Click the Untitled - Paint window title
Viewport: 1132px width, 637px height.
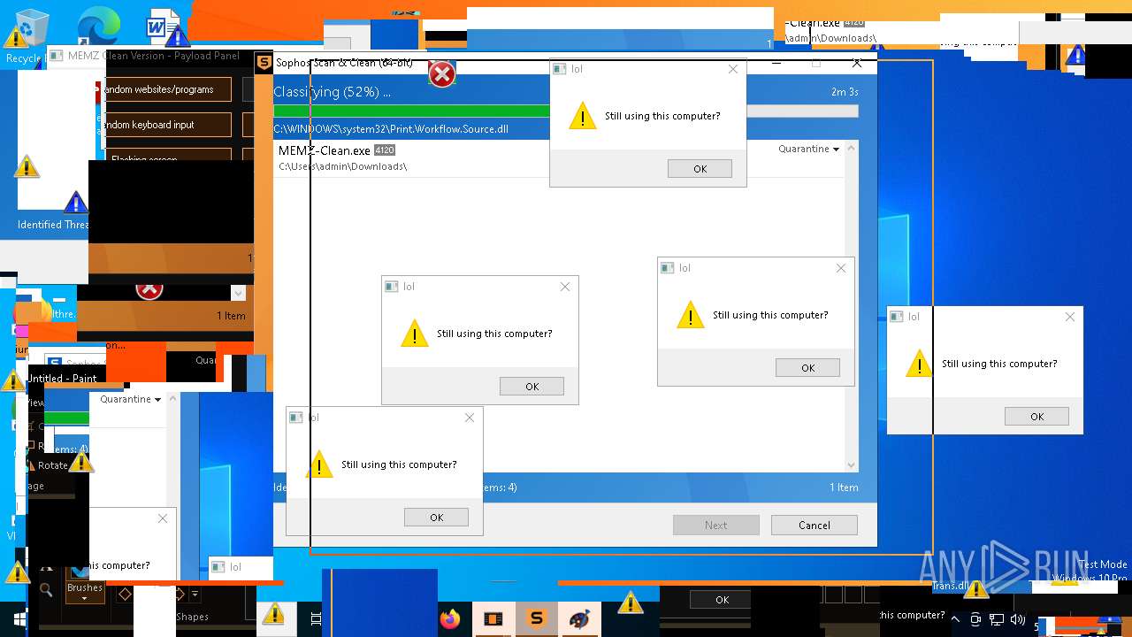click(x=62, y=379)
